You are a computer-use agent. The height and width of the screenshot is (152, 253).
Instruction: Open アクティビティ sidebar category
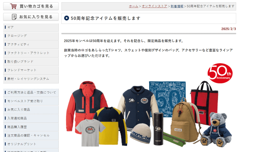point(18,45)
